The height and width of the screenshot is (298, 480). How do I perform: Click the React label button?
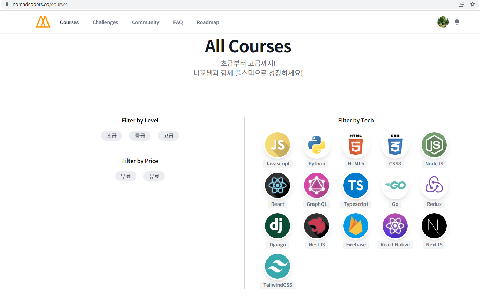[278, 204]
